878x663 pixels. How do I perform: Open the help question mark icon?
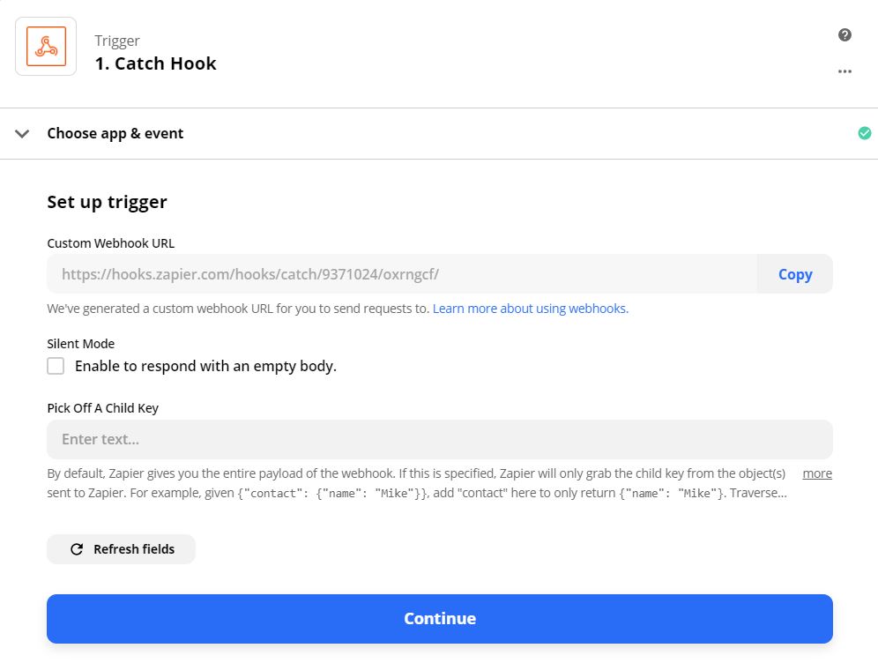845,35
